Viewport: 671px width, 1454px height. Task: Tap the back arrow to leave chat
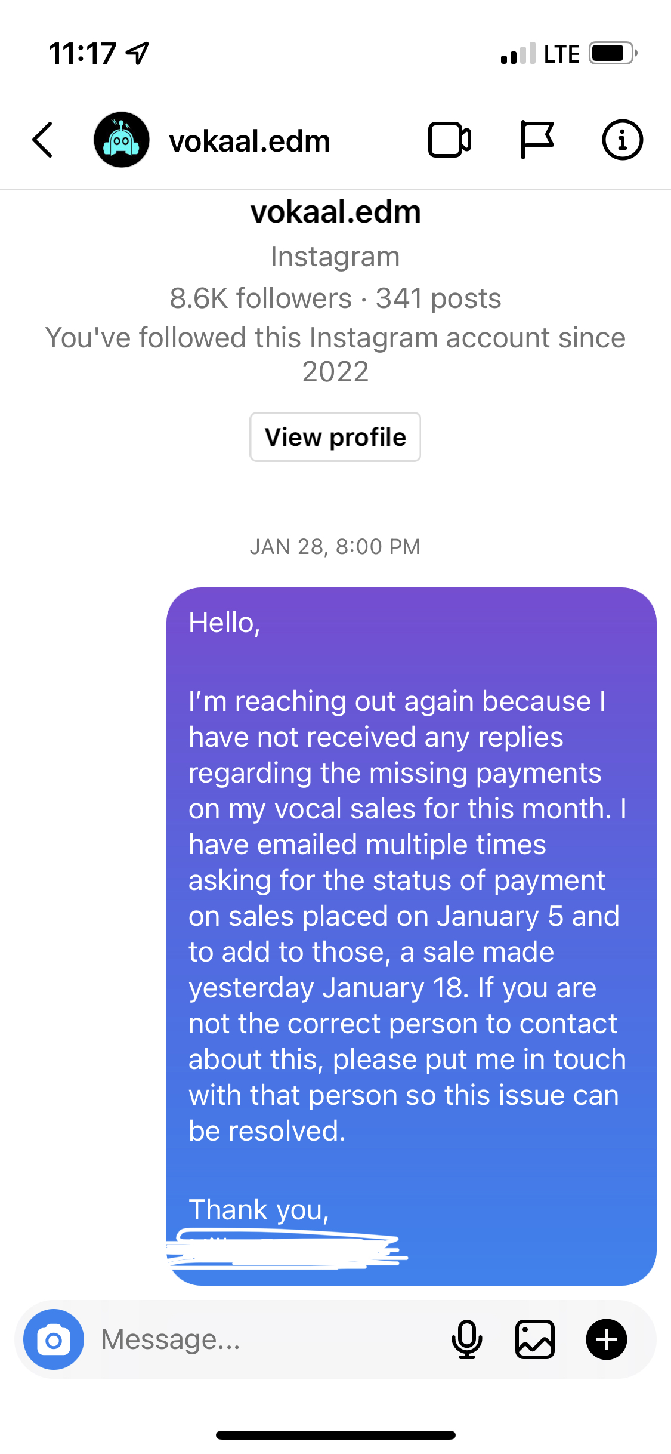(x=43, y=140)
